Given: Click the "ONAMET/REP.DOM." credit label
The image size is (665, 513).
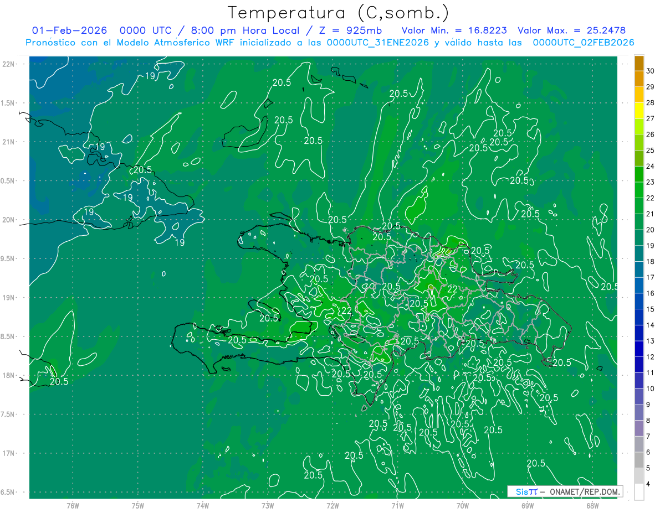Looking at the screenshot, I should click(584, 491).
